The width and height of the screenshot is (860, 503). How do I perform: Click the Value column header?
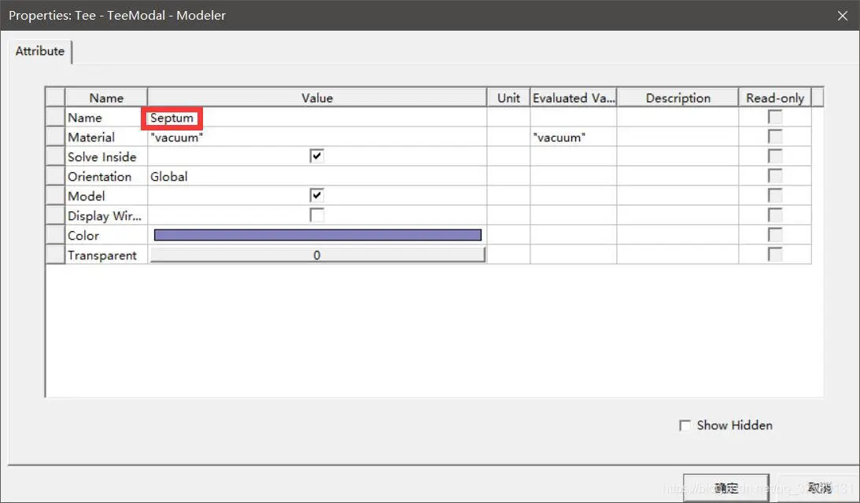pyautogui.click(x=317, y=98)
